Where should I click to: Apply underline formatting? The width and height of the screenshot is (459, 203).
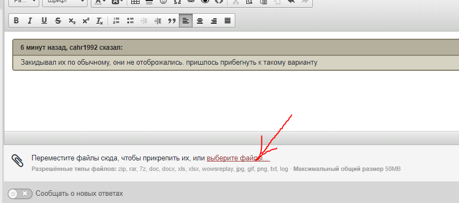click(x=44, y=21)
